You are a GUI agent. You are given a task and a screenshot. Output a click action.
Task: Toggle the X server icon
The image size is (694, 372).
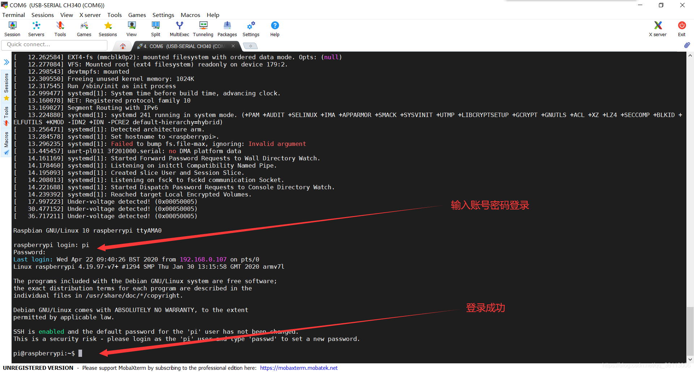[658, 29]
